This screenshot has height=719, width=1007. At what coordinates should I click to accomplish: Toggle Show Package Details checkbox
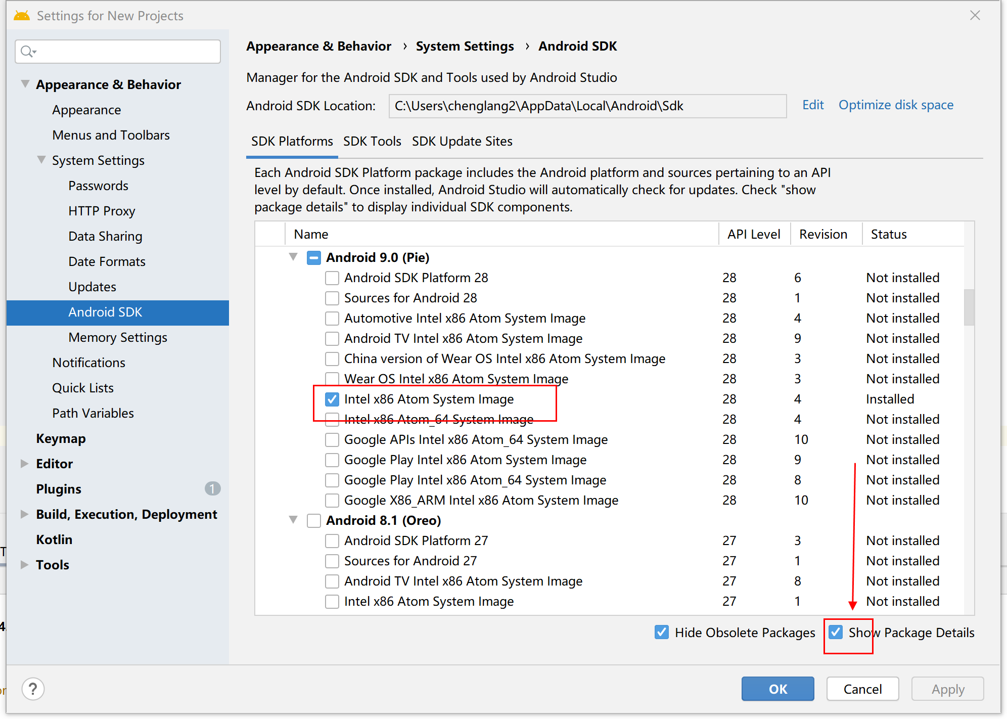click(836, 632)
